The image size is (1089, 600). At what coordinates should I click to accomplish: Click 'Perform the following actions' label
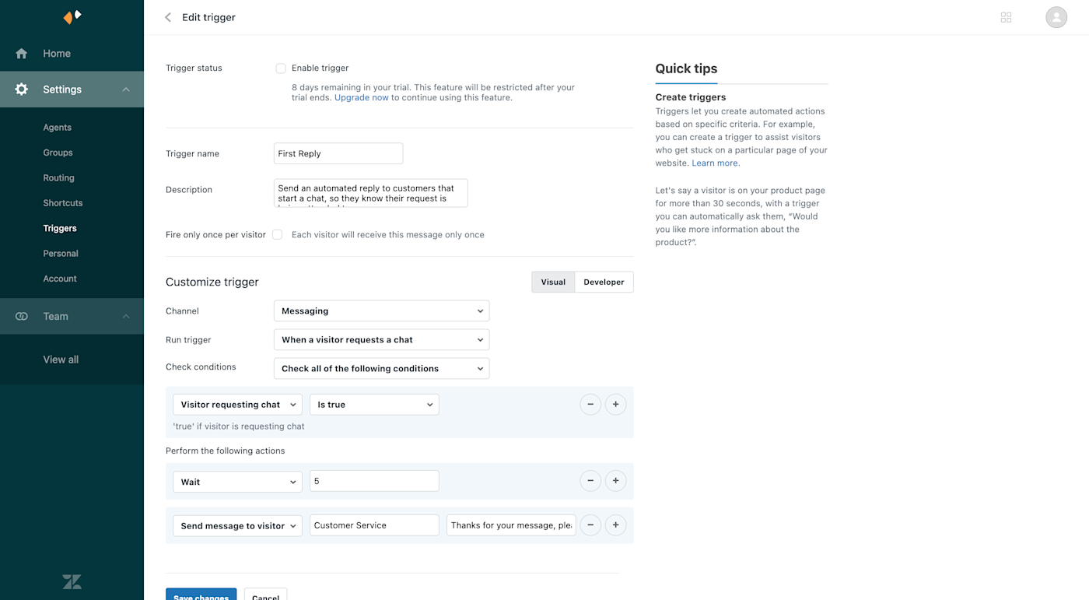[226, 451]
